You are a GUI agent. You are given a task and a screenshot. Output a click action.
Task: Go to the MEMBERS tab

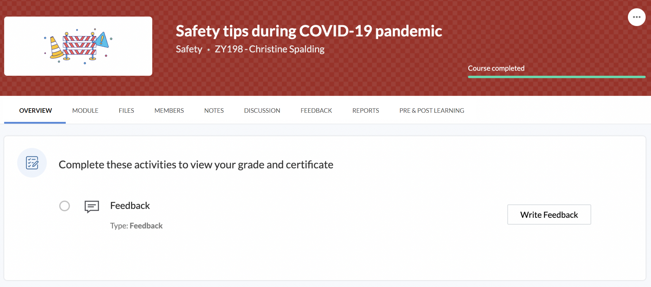pos(169,111)
